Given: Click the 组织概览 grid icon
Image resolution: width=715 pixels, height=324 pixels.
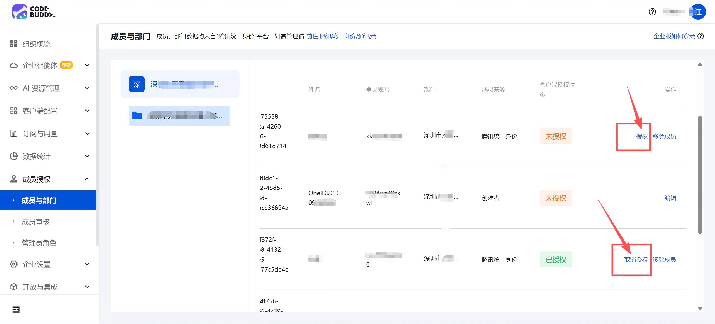Looking at the screenshot, I should 14,44.
